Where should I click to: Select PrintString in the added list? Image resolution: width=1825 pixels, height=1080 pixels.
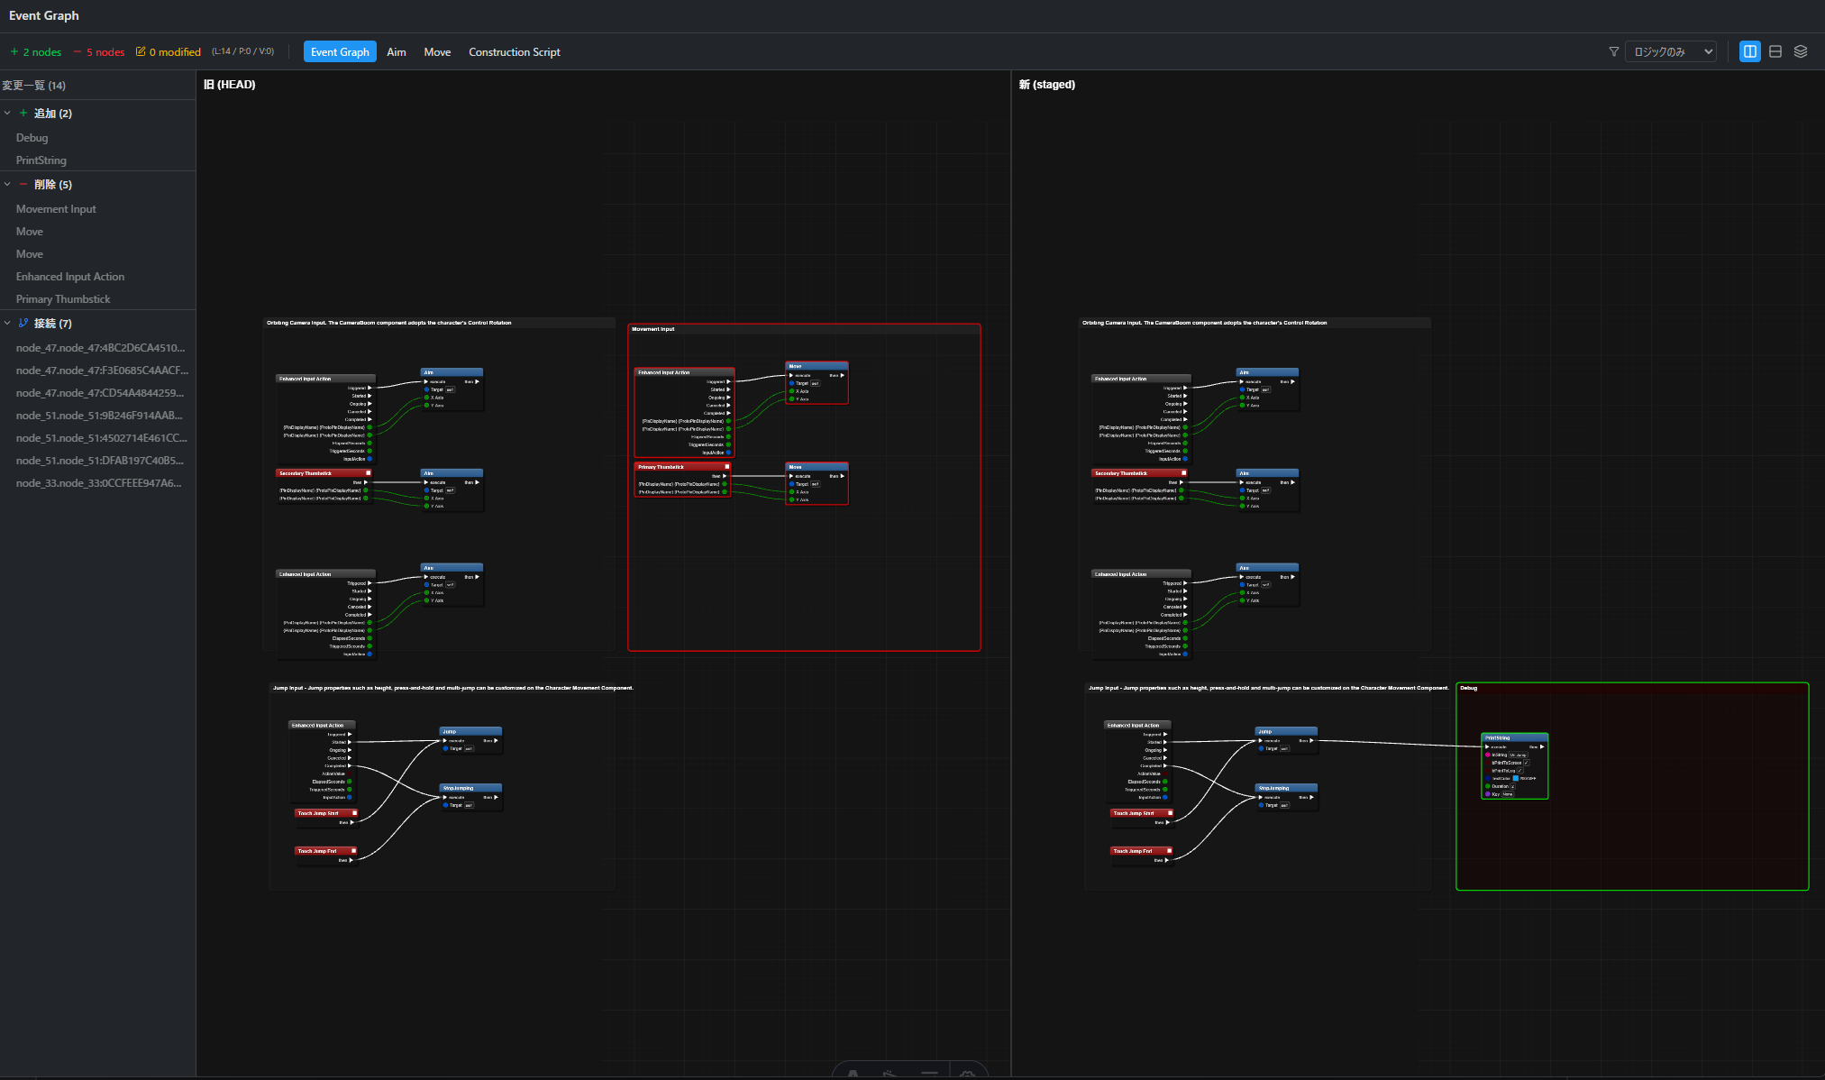tap(41, 160)
